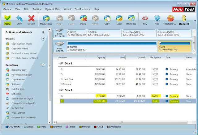Apply pending operations with the Apply checkmark

[7, 20]
